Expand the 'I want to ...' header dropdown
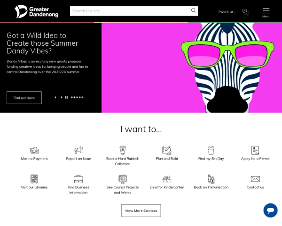This screenshot has height=226, width=282. 227,12
